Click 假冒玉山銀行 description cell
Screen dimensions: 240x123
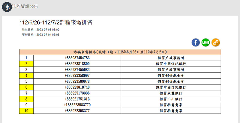pyautogui.click(x=171, y=99)
